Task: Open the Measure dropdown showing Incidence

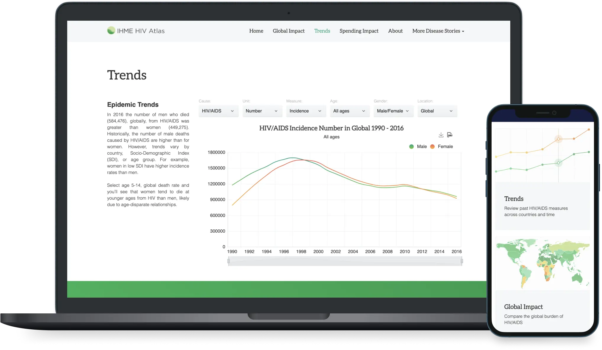Action: point(306,111)
